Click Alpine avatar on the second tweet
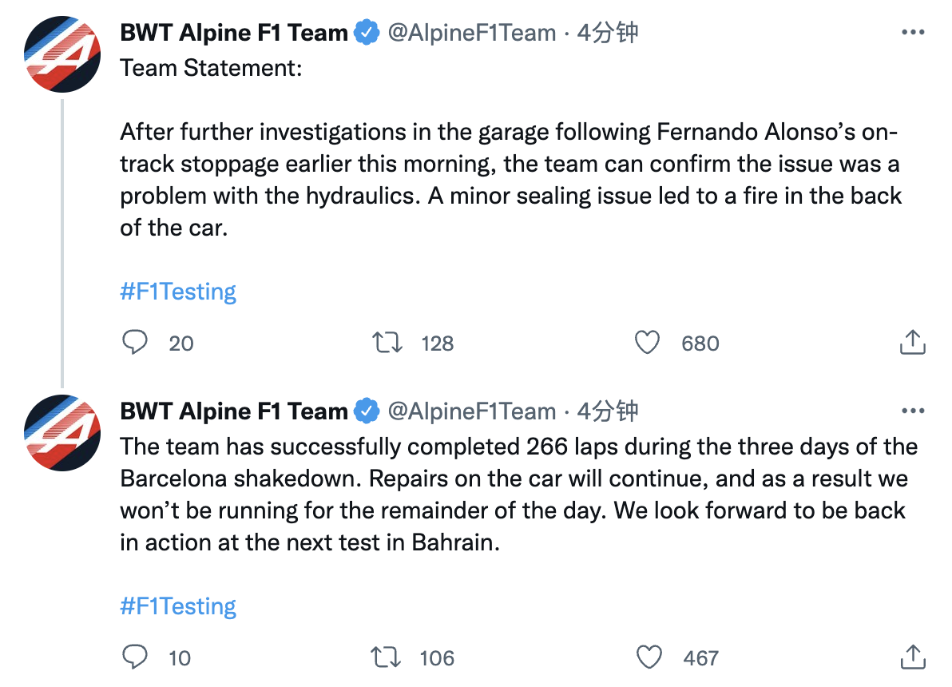This screenshot has width=952, height=687. pyautogui.click(x=62, y=432)
